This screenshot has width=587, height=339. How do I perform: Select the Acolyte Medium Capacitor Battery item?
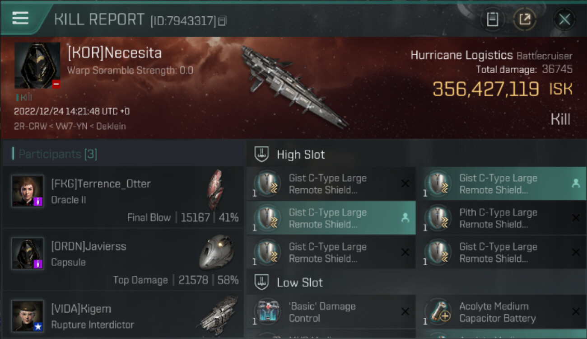[501, 312]
